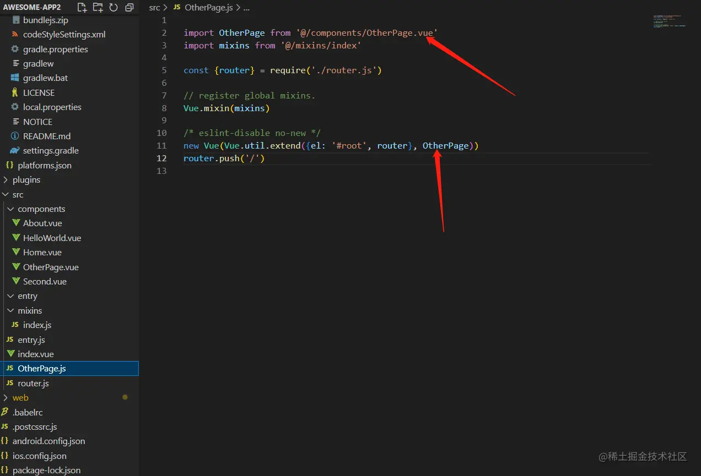Expand the web folder
The height and width of the screenshot is (476, 701).
[6, 397]
